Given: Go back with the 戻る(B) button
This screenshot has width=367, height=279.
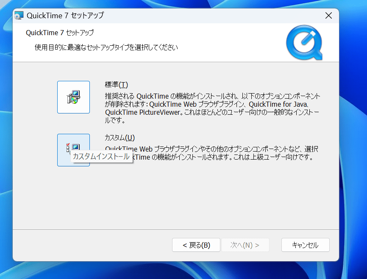Looking at the screenshot, I should (x=196, y=245).
